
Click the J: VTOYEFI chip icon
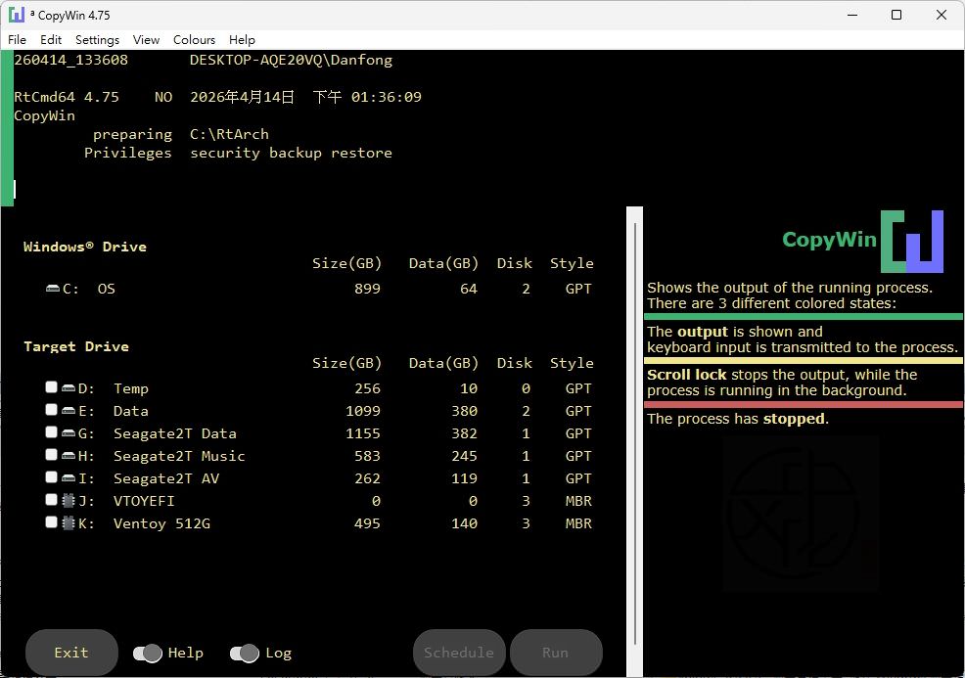pos(69,501)
